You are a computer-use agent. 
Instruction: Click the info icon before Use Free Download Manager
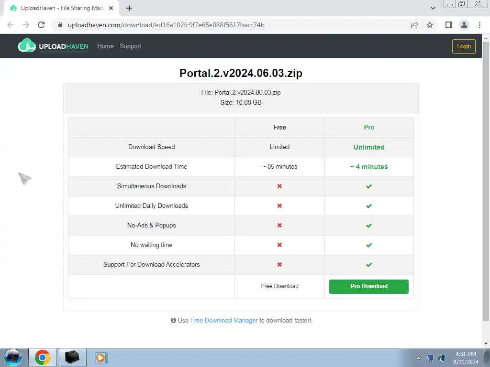173,321
